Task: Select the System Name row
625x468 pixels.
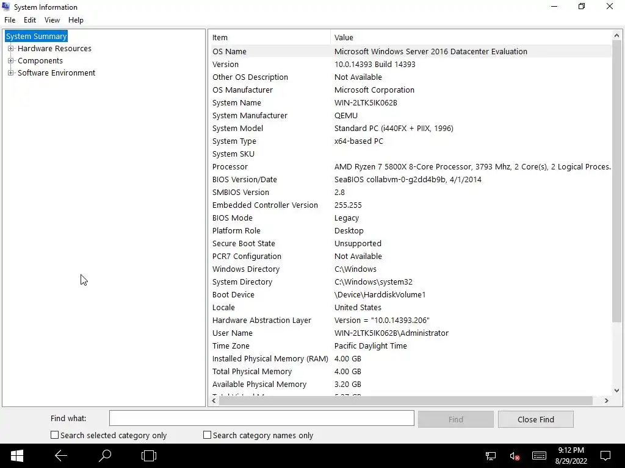Action: pyautogui.click(x=411, y=102)
